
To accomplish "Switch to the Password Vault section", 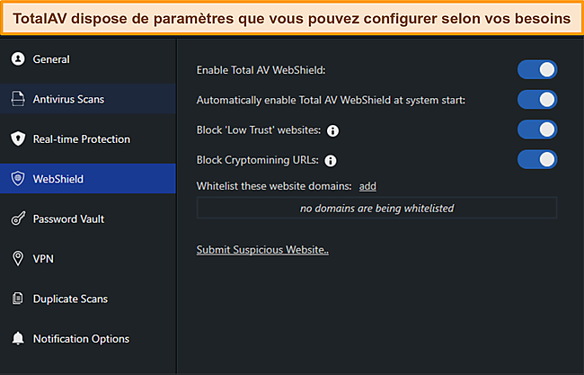I will pos(70,219).
